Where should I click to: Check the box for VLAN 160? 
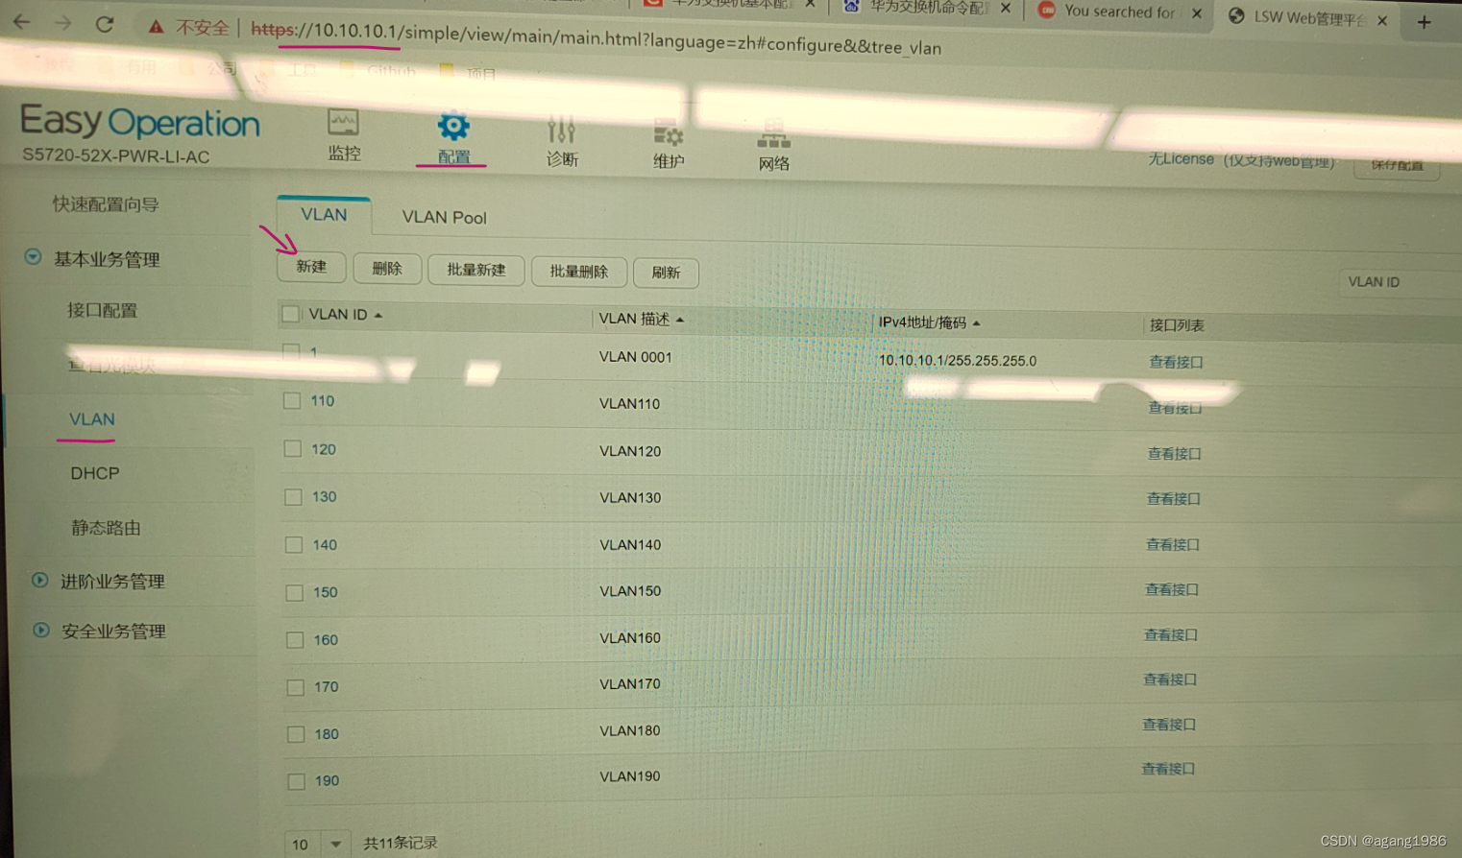tap(295, 639)
